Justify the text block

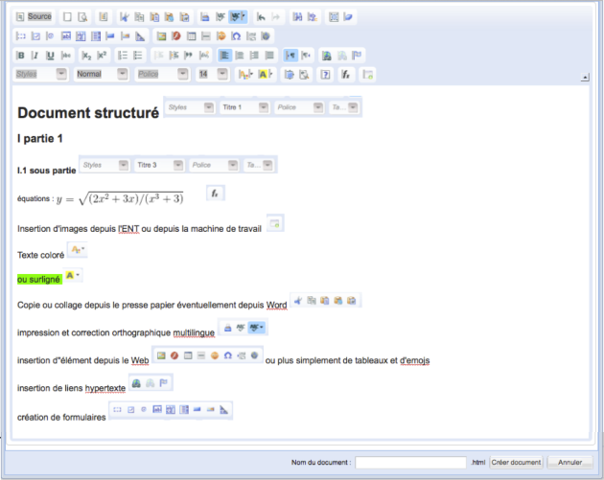pos(269,56)
